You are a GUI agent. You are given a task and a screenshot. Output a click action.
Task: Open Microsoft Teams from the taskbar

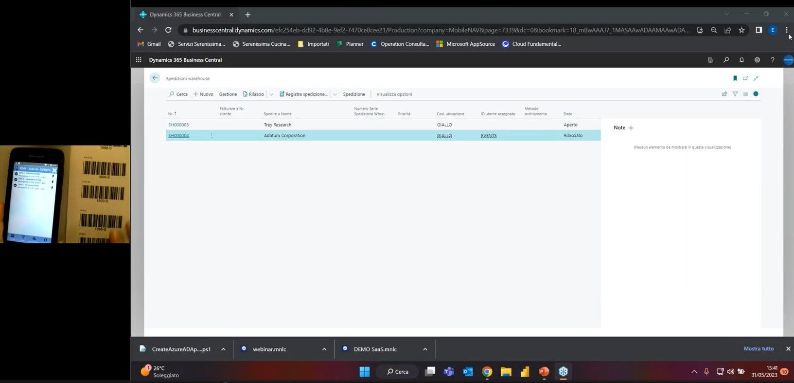[x=448, y=372]
